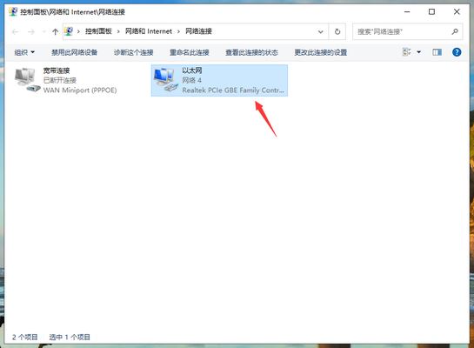Click the refresh icon beside address bar
Image resolution: width=474 pixels, height=348 pixels.
337,31
